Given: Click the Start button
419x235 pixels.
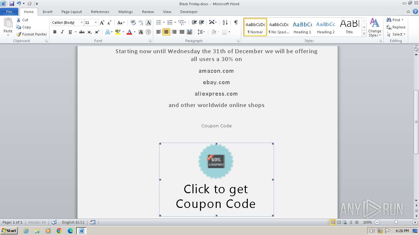Looking at the screenshot, I should pos(9,230).
